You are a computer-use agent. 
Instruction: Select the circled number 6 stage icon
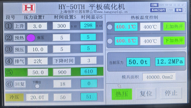point(9,84)
